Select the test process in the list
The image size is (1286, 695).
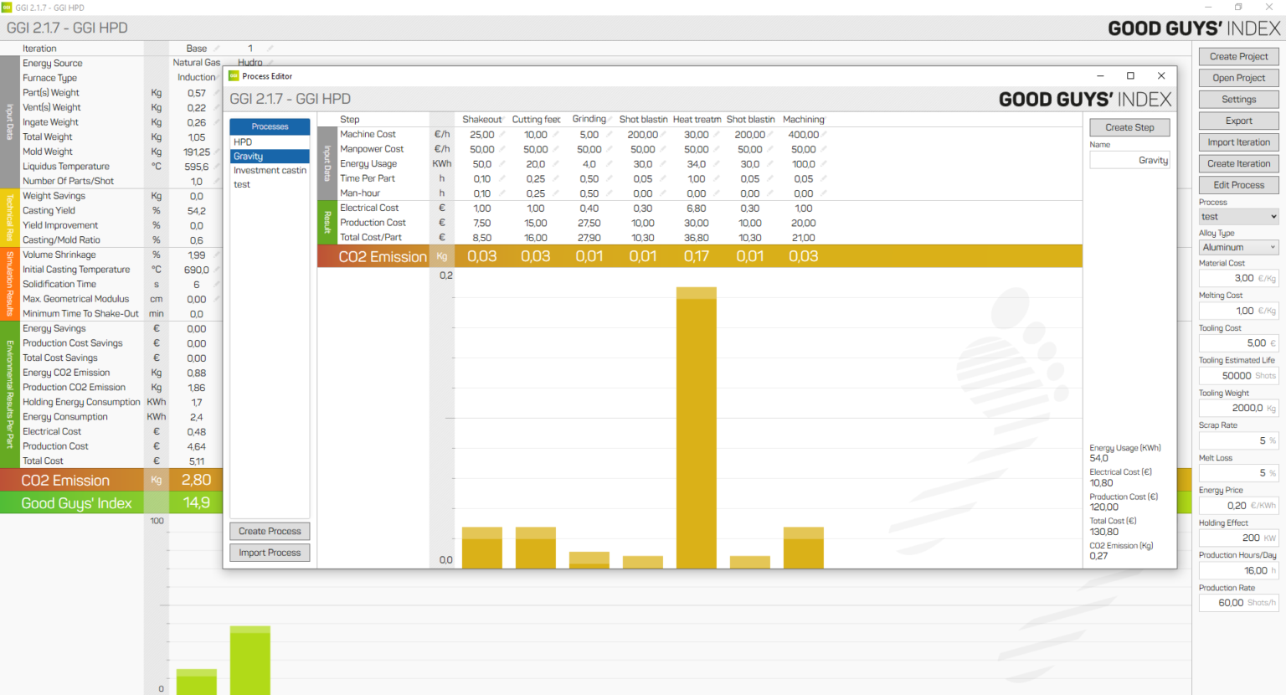tap(270, 185)
